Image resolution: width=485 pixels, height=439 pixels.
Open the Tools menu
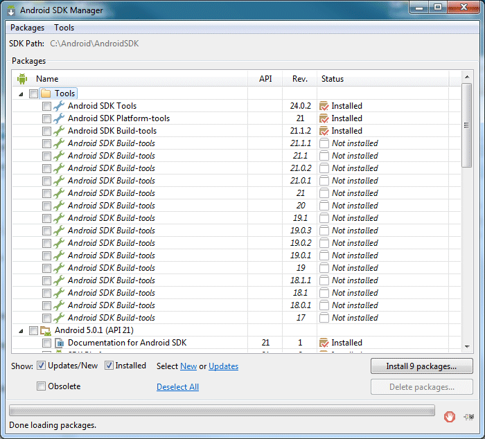(x=64, y=28)
